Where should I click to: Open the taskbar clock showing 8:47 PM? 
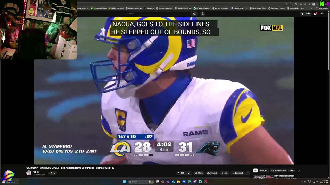[324, 182]
